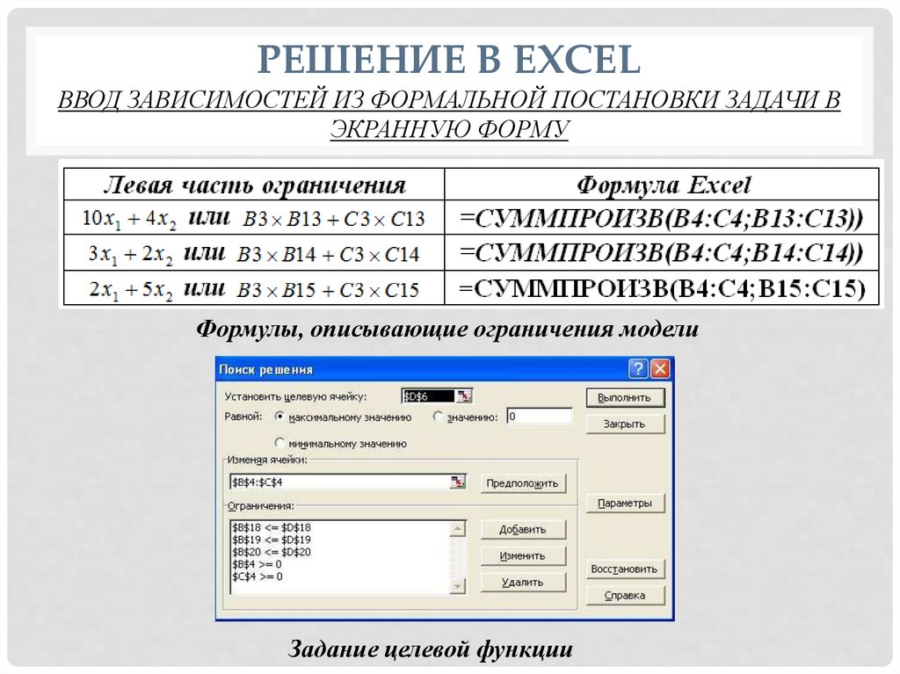The height and width of the screenshot is (674, 900).
Task: Click formula cell with B14:C14
Action: click(x=661, y=252)
